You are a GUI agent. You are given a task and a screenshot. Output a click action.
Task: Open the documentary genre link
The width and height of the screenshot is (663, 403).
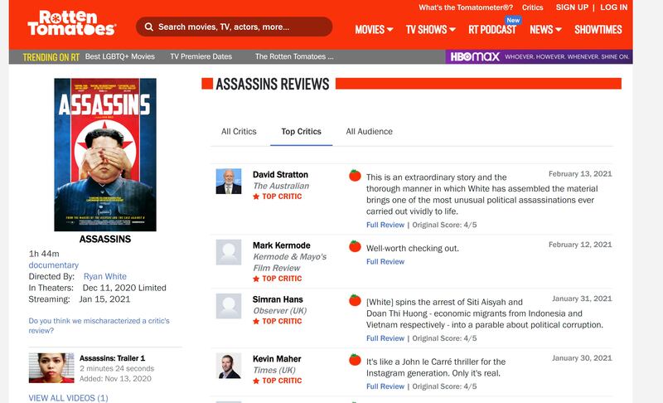click(54, 265)
